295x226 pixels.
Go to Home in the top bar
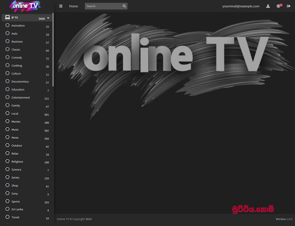[73, 6]
